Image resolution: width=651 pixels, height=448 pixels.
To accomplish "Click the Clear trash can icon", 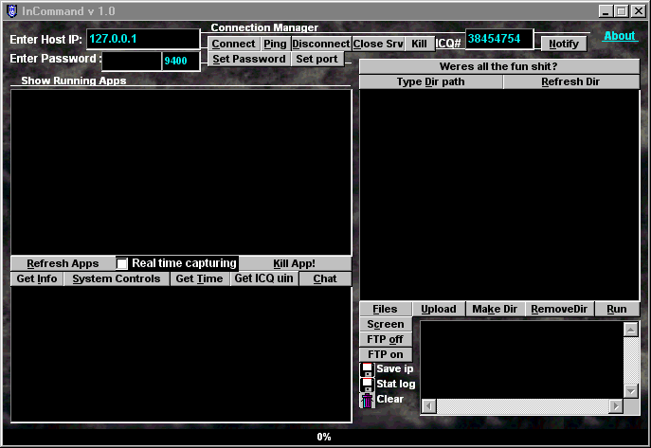I will (367, 400).
